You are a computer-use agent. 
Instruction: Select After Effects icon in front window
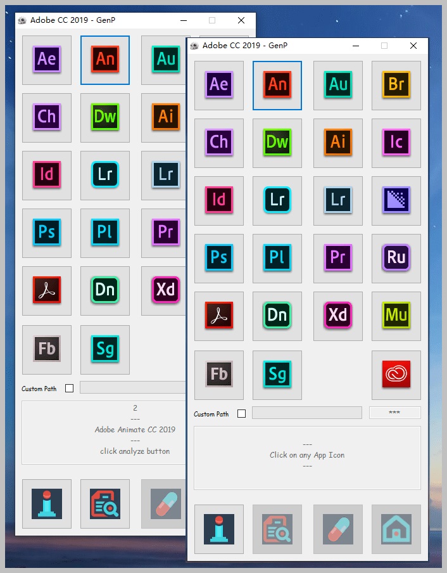(x=219, y=85)
